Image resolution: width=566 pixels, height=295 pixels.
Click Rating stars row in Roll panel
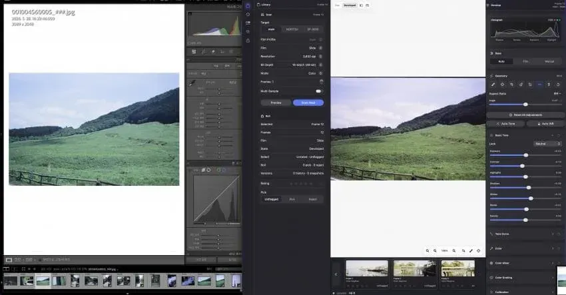292,184
